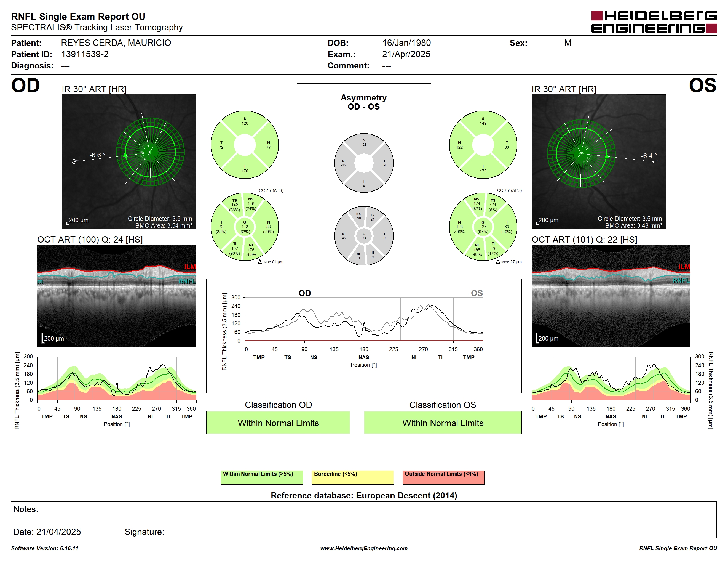This screenshot has width=728, height=563.
Task: Click the large OD eye heading
Action: 25,85
